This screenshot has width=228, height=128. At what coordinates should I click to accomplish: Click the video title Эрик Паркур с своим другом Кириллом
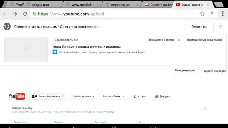(87, 47)
